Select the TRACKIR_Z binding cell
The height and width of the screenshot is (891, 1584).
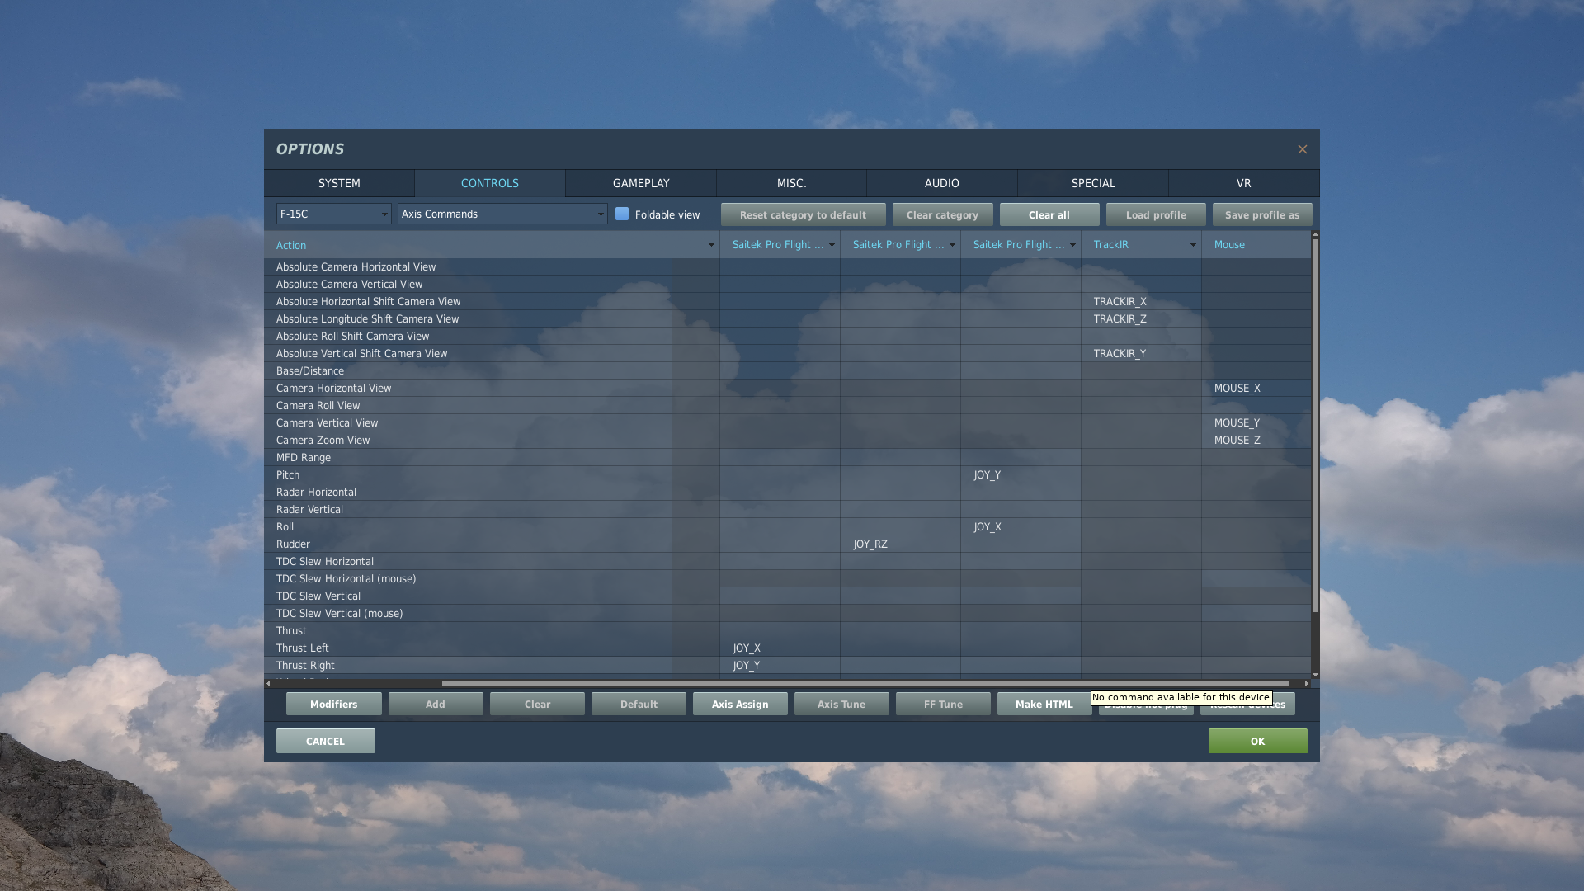point(1141,319)
